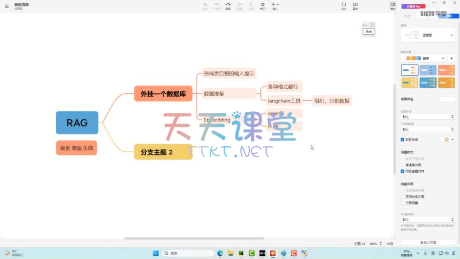Click the ZEN mode icon
Screen dimensions: 460x259
(x=344, y=5)
